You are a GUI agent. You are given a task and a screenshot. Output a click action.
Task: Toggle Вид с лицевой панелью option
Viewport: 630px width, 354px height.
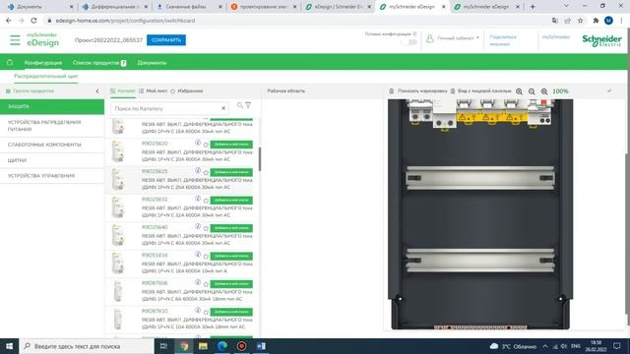(x=480, y=91)
